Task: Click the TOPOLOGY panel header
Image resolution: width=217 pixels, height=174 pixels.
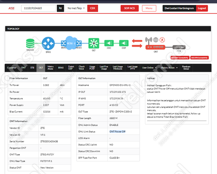Action: coord(108,28)
